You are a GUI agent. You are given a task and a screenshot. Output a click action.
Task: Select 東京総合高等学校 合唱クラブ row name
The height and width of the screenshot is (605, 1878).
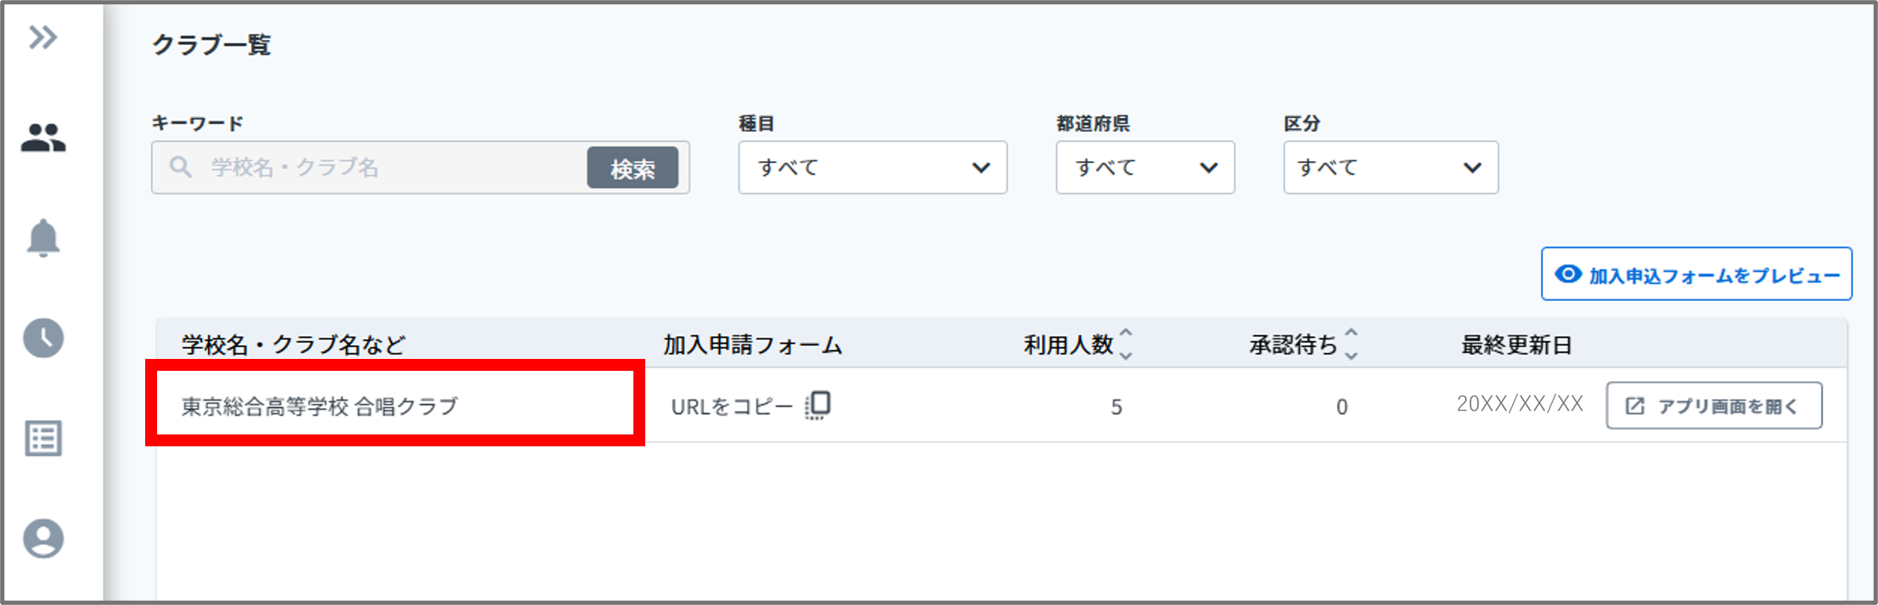click(319, 406)
